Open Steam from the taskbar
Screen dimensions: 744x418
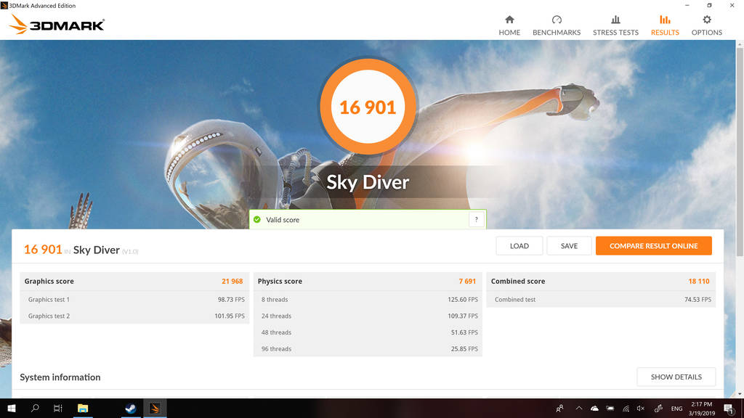point(131,409)
